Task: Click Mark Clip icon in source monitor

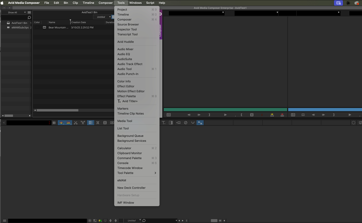Action: pyautogui.click(x=252, y=115)
